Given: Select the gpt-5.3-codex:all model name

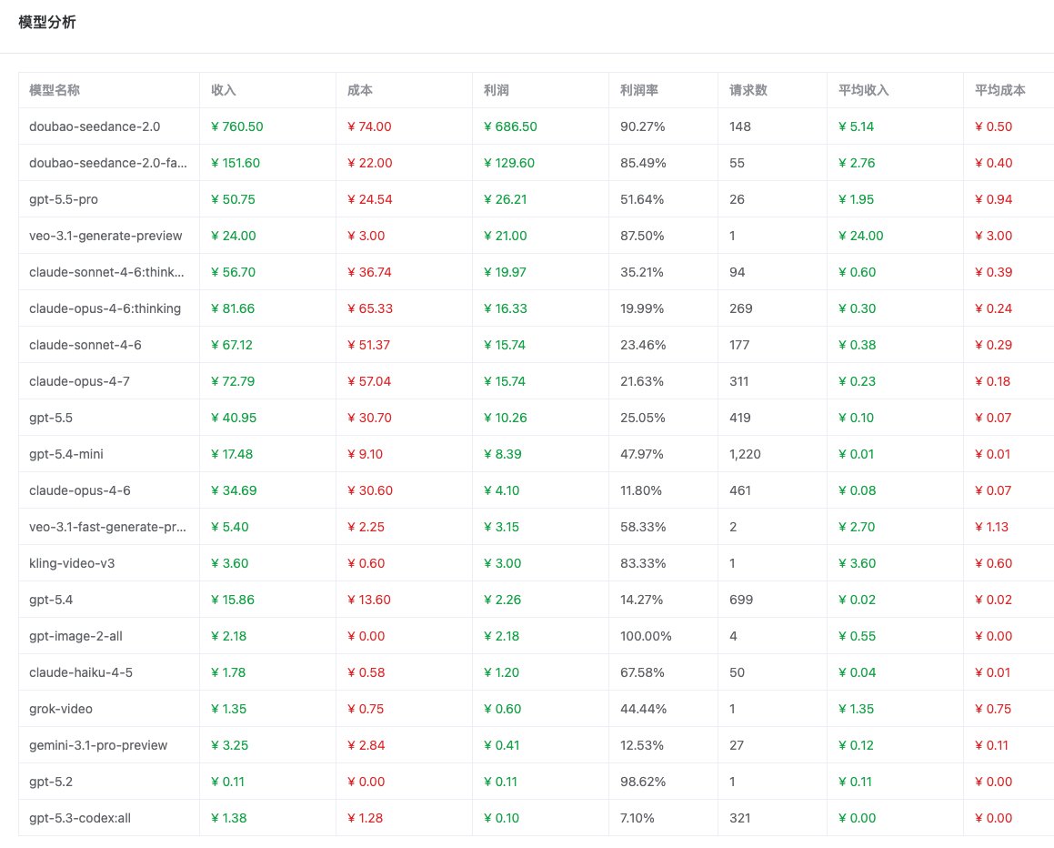Looking at the screenshot, I should [x=80, y=818].
